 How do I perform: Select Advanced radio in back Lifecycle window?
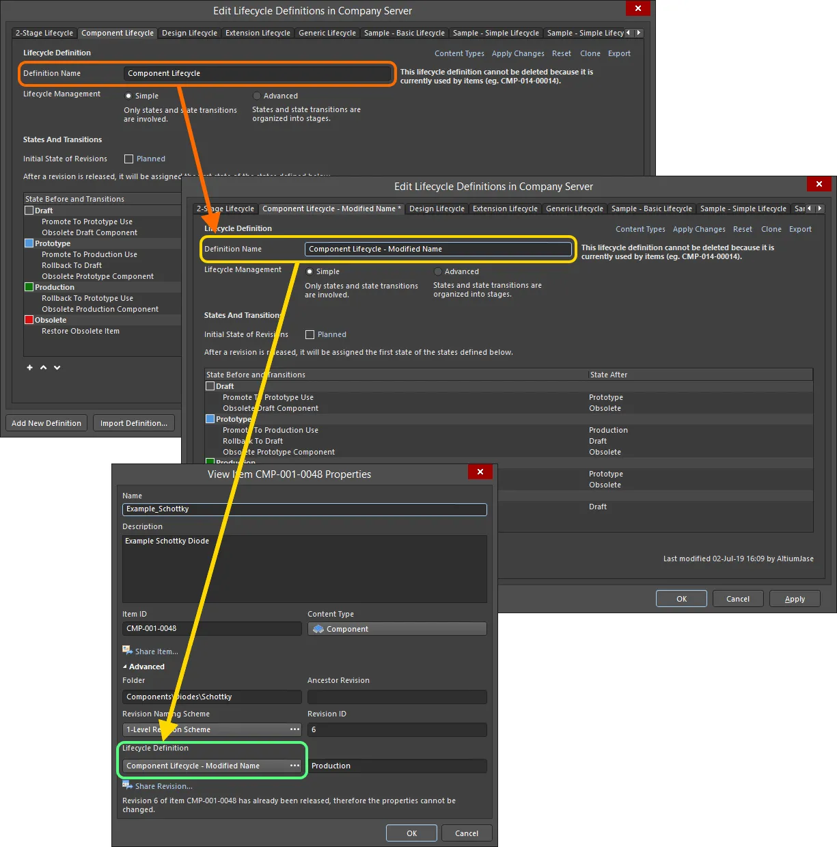257,96
